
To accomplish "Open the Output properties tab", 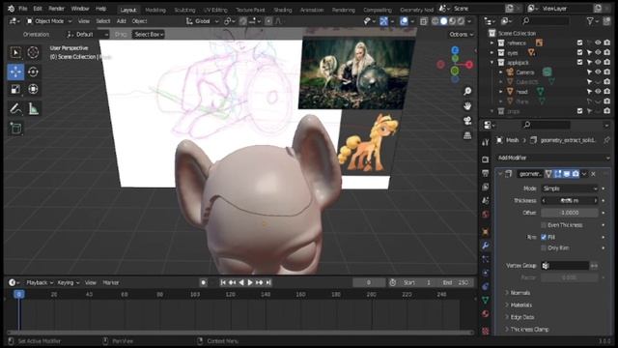I will point(486,173).
